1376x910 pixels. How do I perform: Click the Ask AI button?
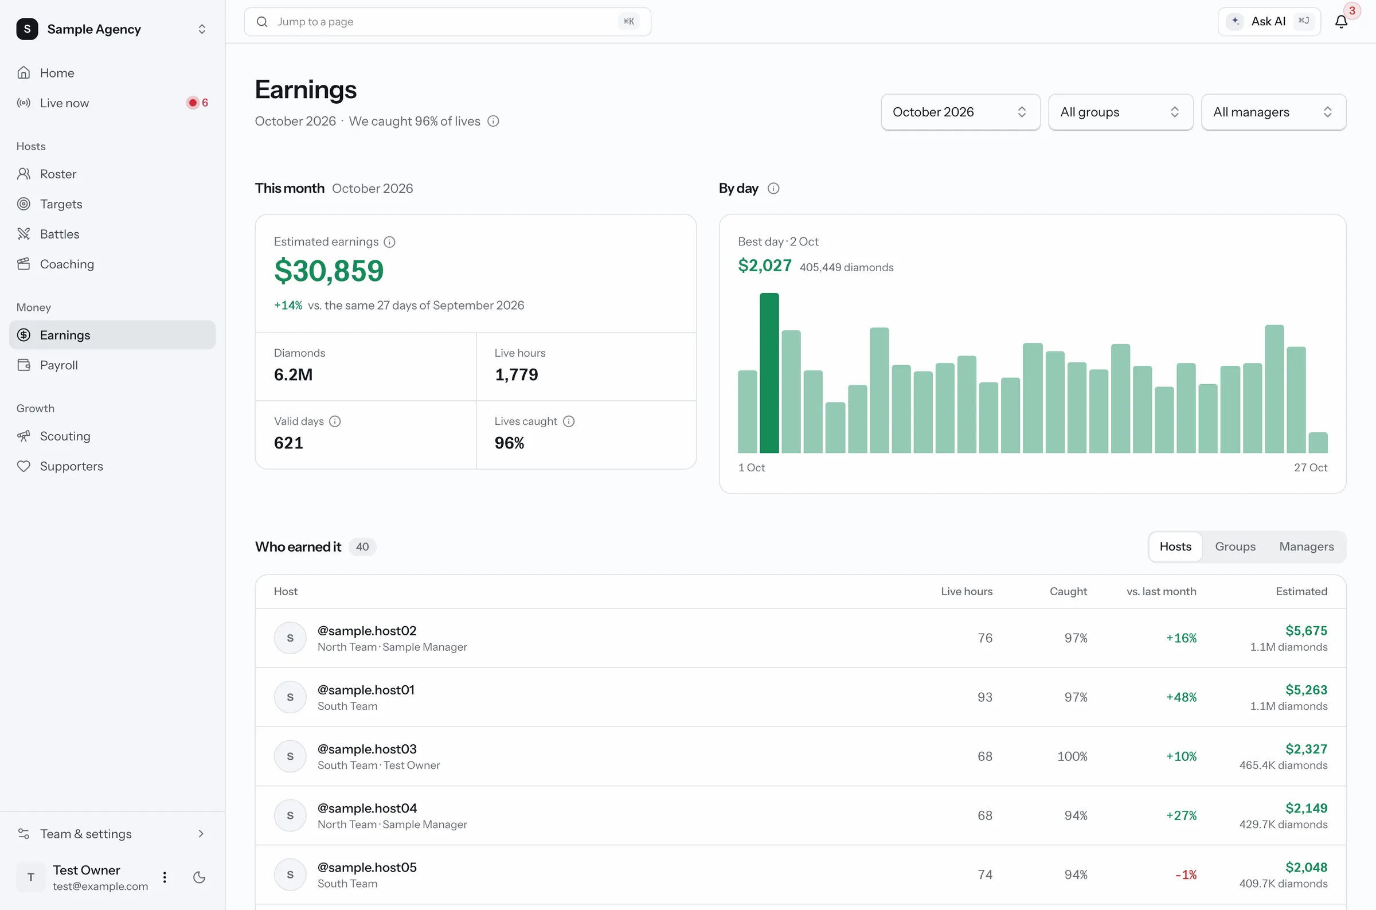coord(1269,21)
